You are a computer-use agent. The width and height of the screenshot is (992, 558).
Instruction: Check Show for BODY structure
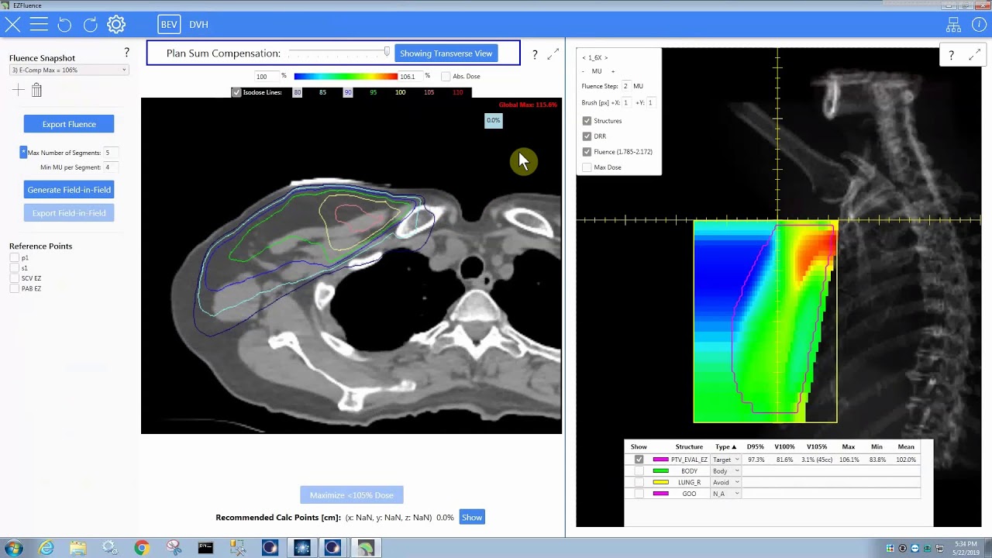click(639, 471)
